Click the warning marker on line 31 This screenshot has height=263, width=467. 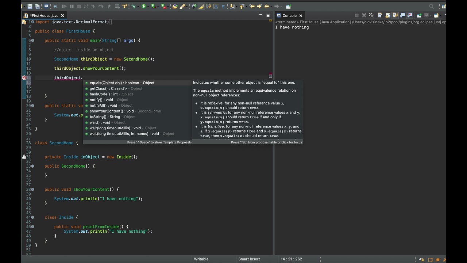tap(24, 157)
